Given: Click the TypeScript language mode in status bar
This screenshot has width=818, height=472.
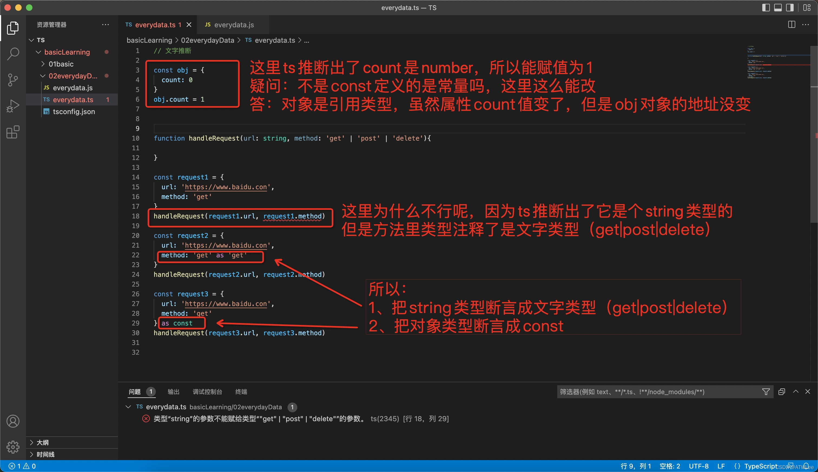Looking at the screenshot, I should (x=761, y=466).
